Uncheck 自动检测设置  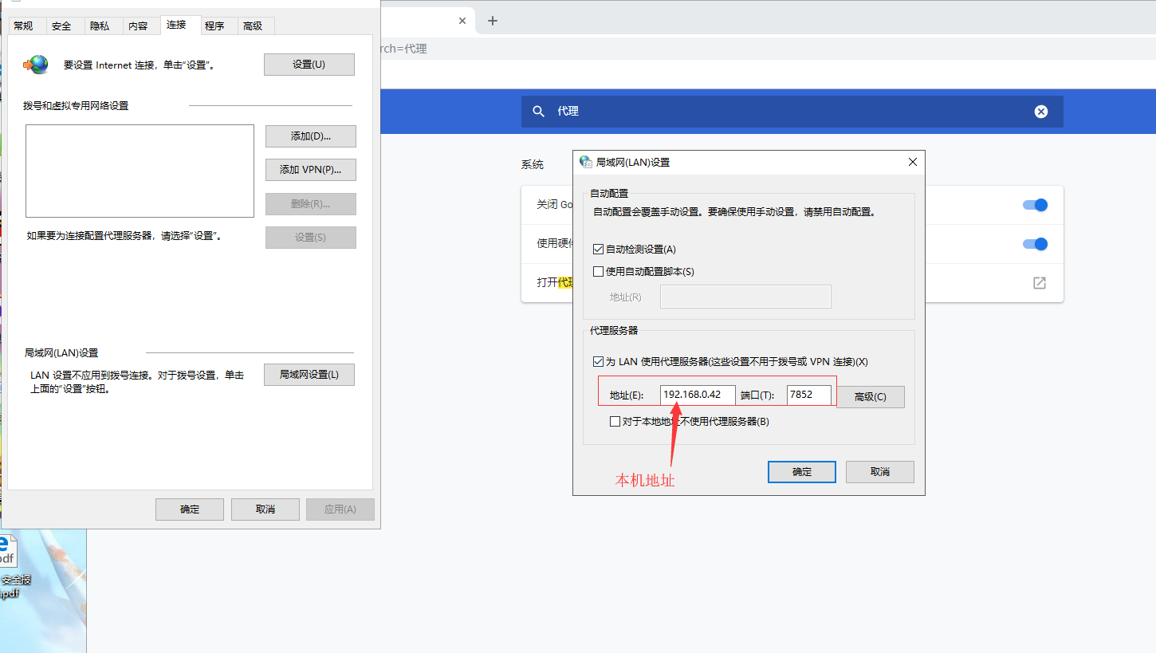click(x=598, y=249)
